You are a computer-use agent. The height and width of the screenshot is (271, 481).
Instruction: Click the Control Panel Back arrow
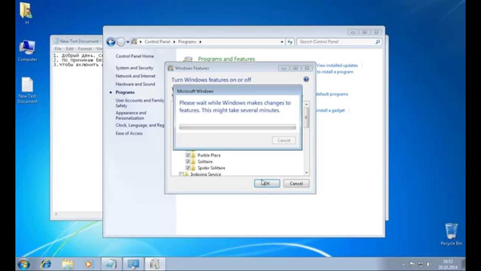click(111, 42)
